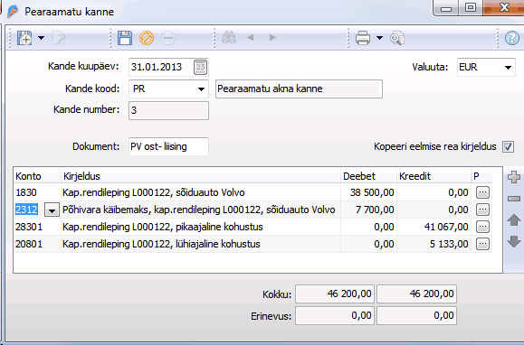Select account cell 1830
The width and height of the screenshot is (524, 345).
click(37, 192)
